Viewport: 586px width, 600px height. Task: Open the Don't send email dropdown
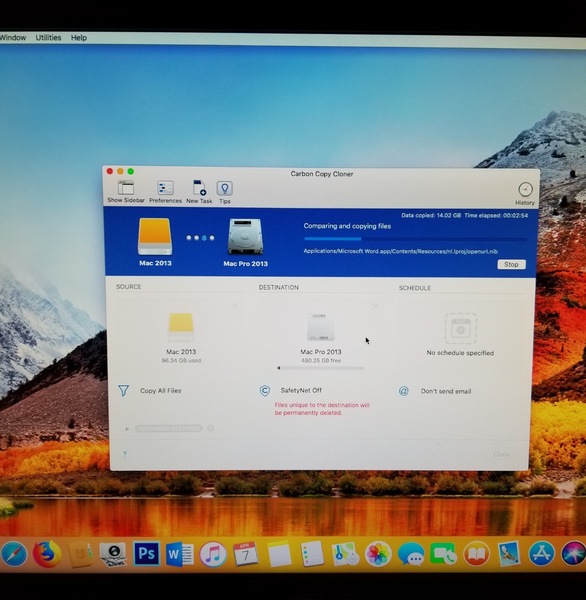tap(446, 391)
